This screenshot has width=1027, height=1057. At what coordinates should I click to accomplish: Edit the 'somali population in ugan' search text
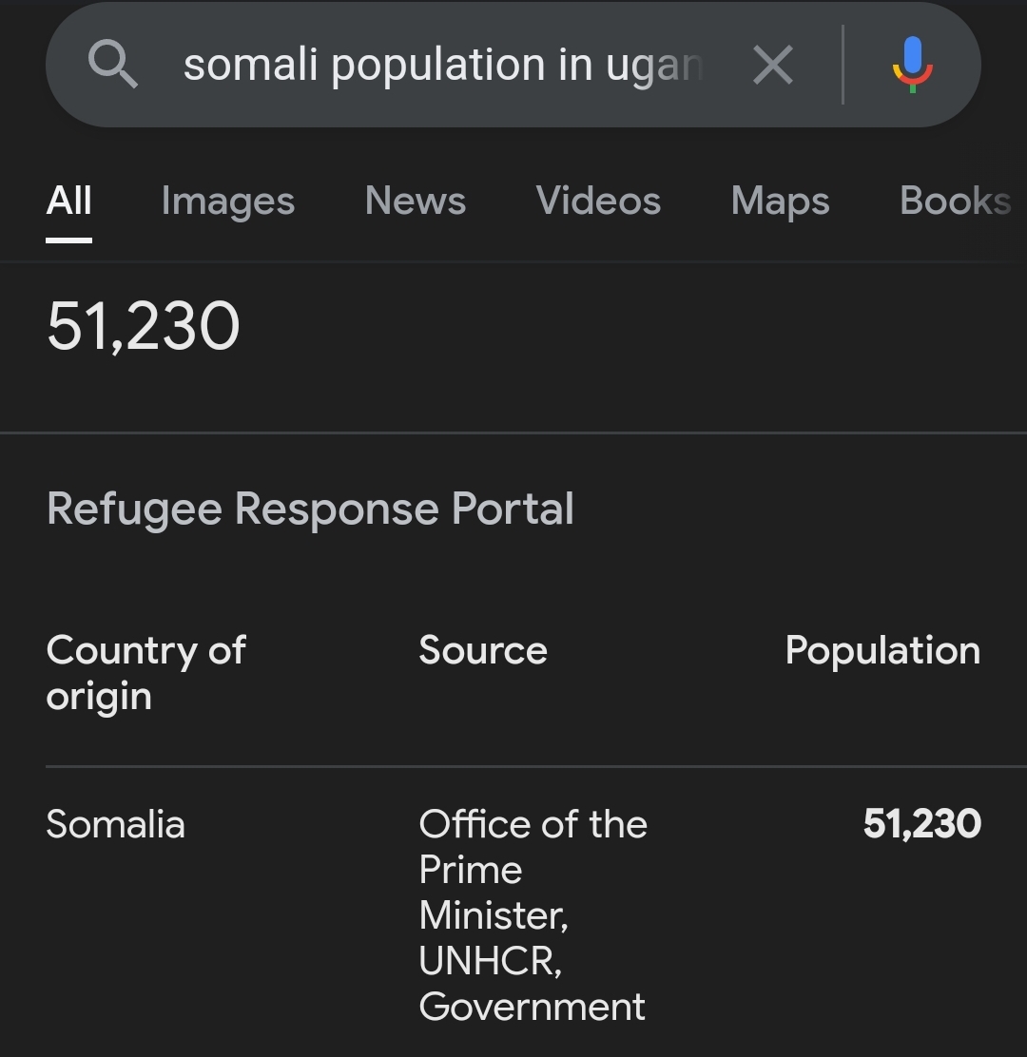coord(443,65)
